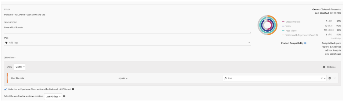This screenshot has width=343, height=101.
Task: Click the Title input field
Action: pos(128,14)
